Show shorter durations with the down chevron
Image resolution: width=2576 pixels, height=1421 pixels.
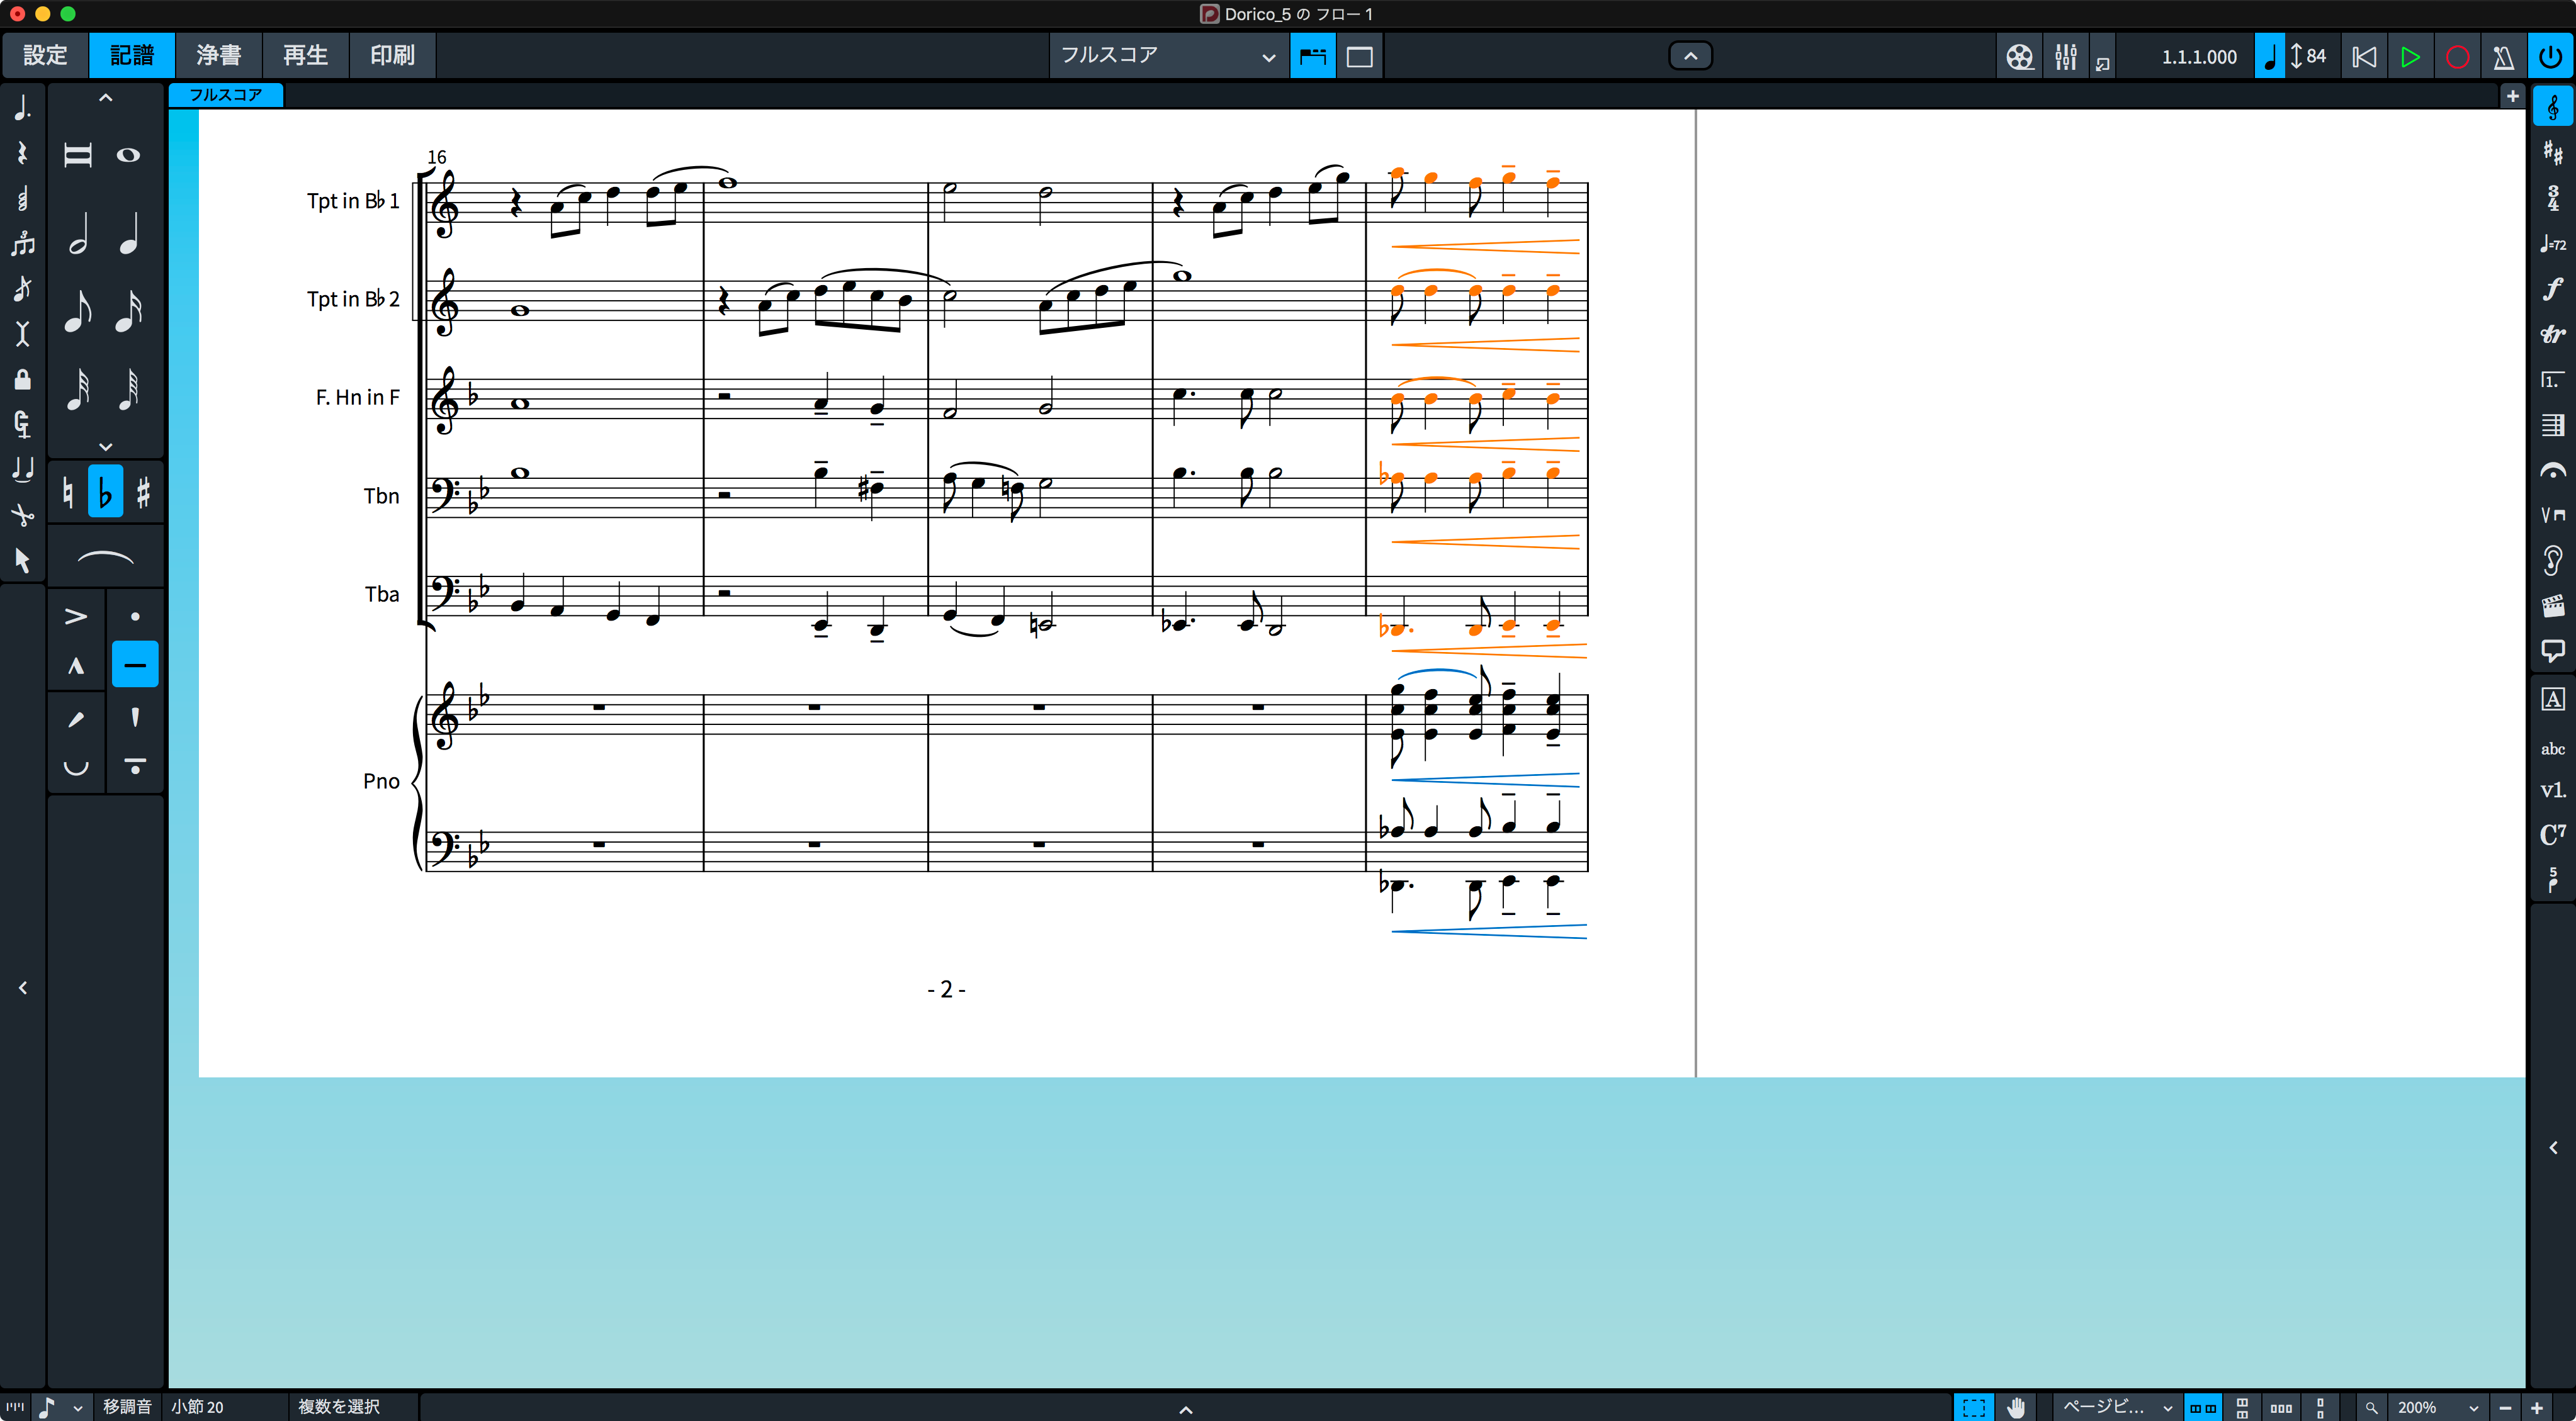pyautogui.click(x=105, y=446)
